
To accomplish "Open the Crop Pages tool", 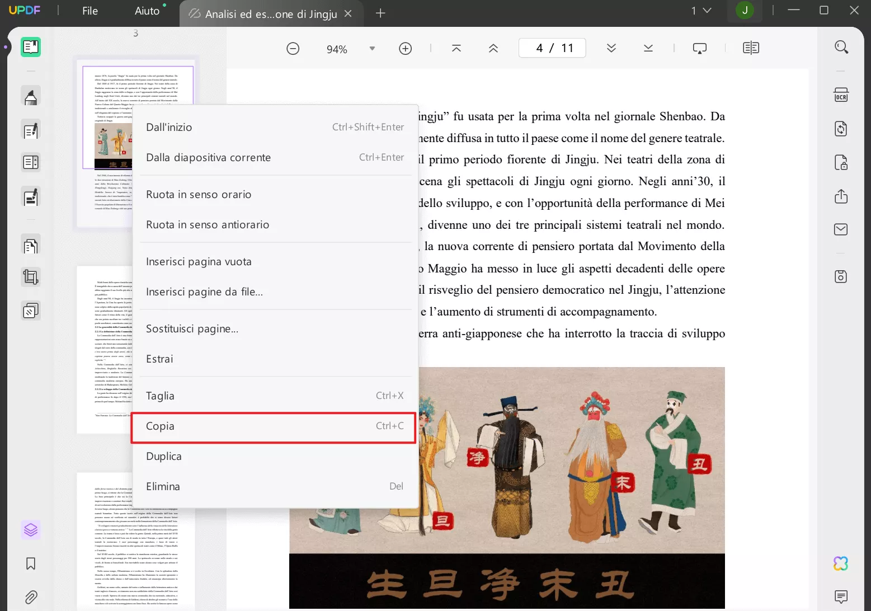I will click(31, 278).
